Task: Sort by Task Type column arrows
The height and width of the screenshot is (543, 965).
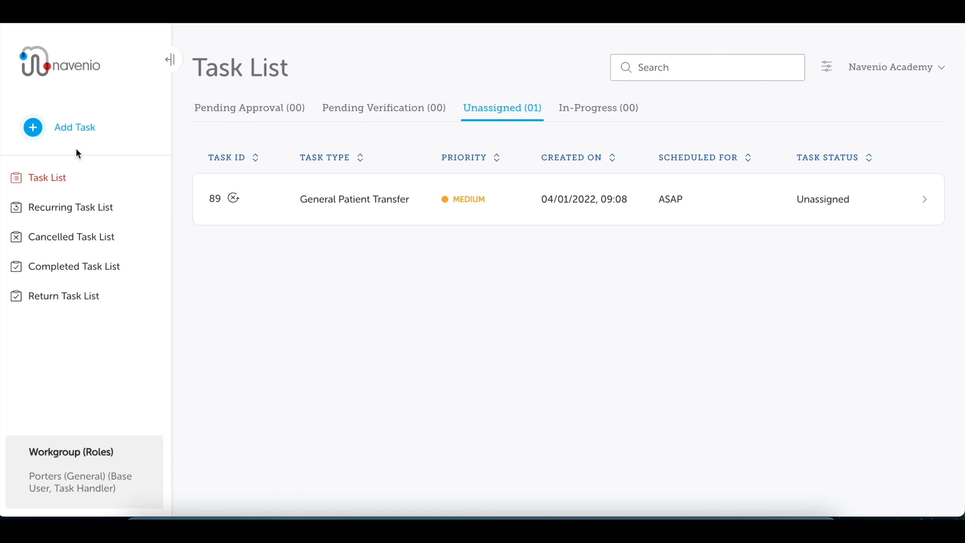Action: (360, 158)
